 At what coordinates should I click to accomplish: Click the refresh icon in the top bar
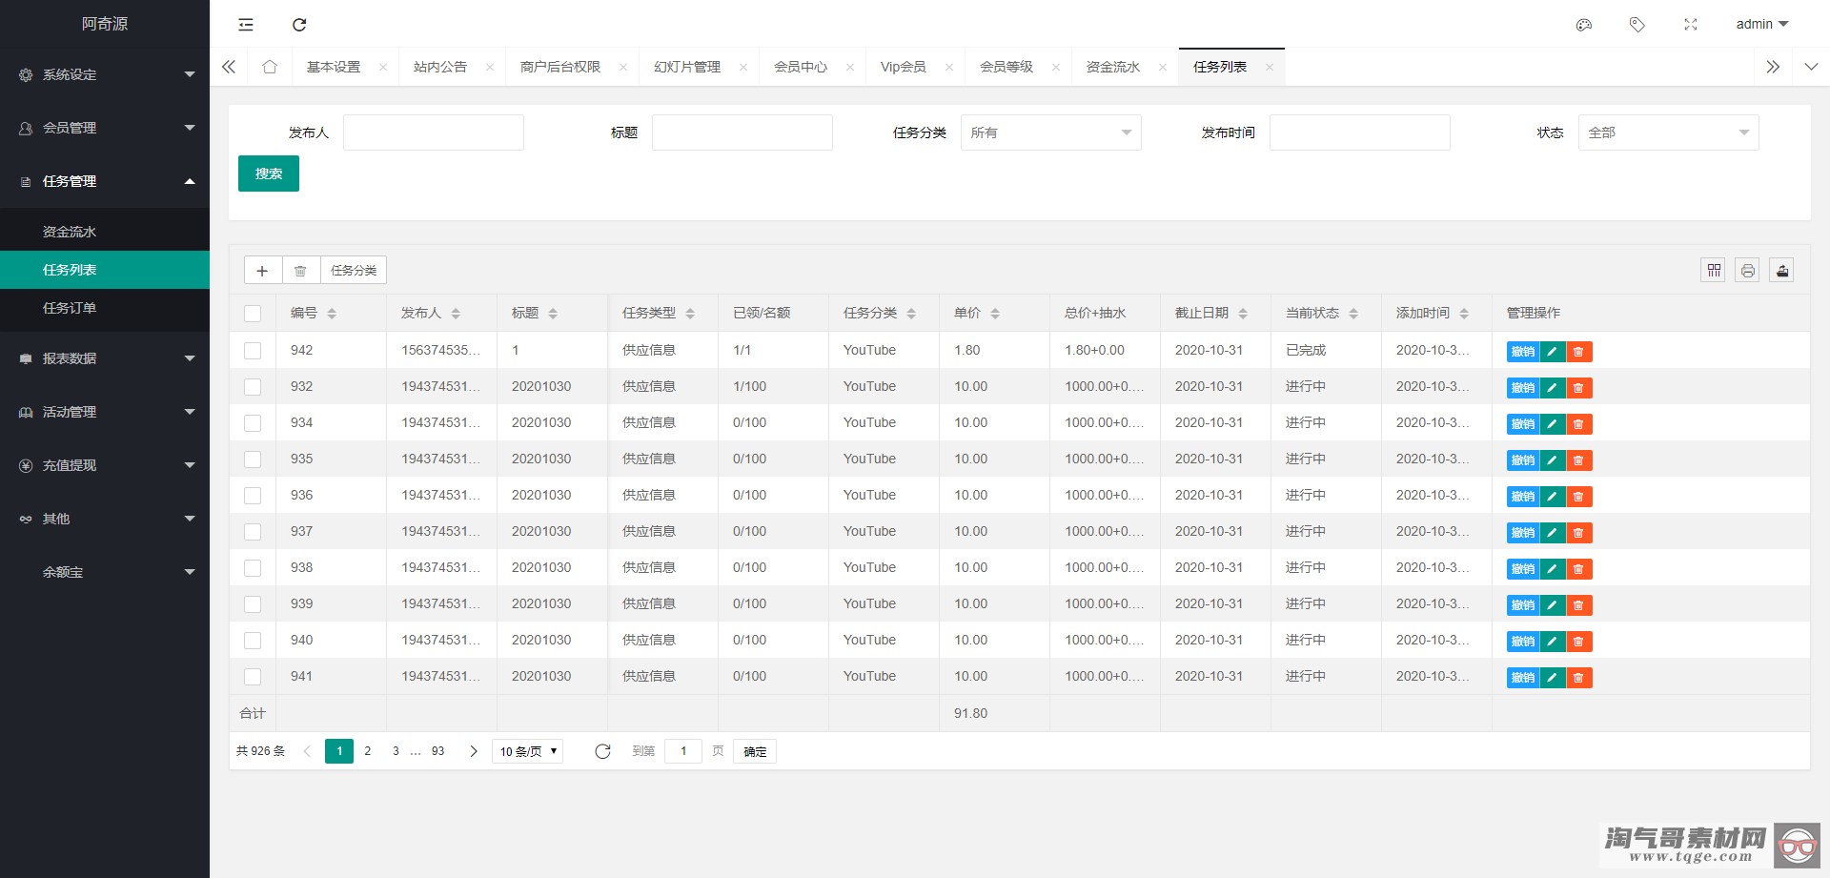pos(299,25)
